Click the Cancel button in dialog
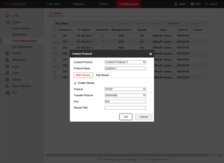Screen dimensions: 224x163 pyautogui.click(x=144, y=117)
